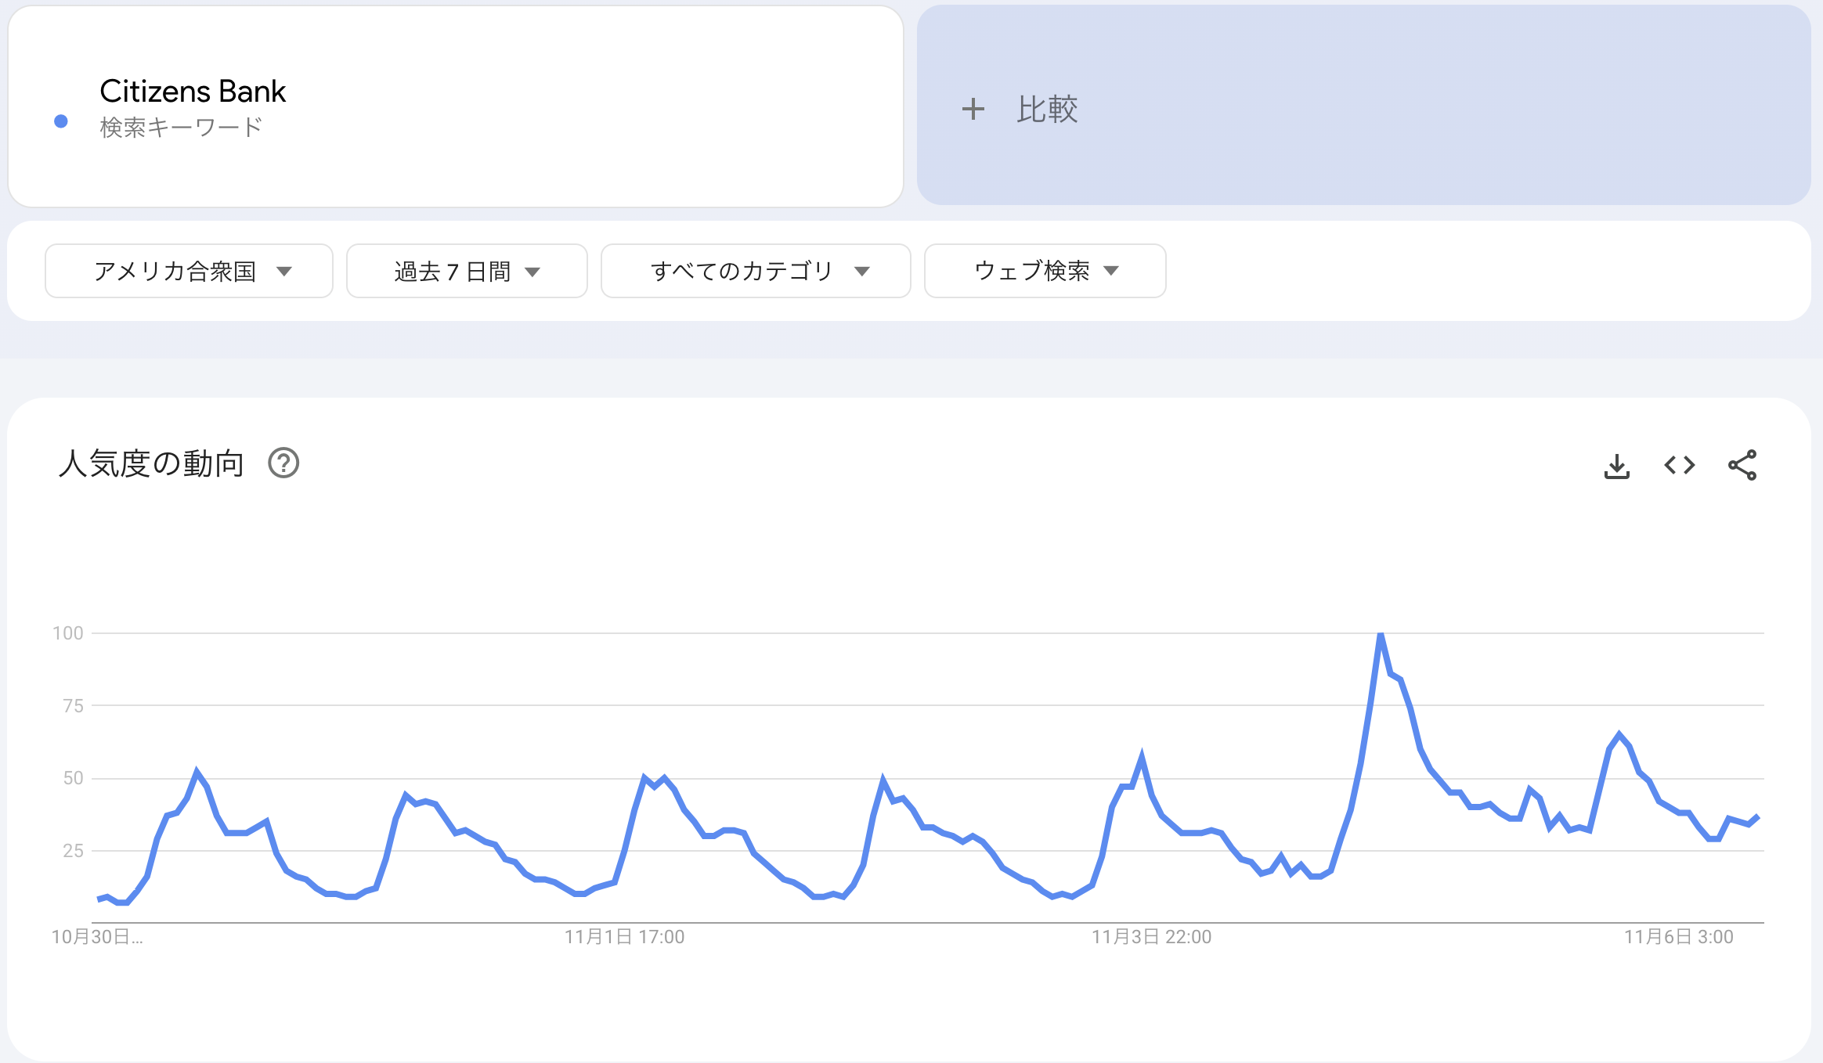Screen dimensions: 1823x1063
Task: Select the 11月6日 3:00 axis label
Action: [1678, 937]
